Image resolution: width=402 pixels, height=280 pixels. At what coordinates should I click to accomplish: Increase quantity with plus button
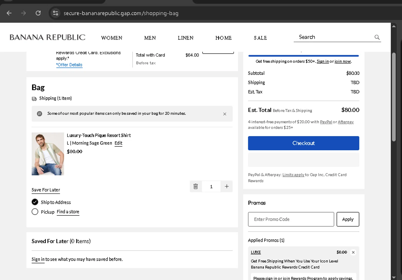[227, 186]
